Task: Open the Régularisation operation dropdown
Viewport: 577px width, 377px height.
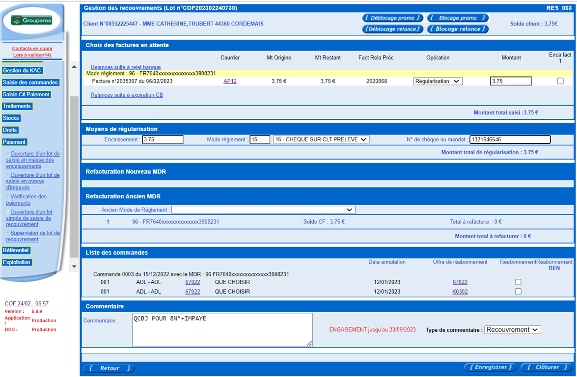Action: [438, 81]
